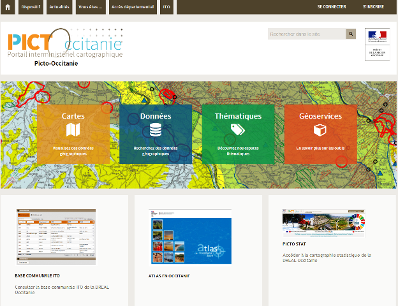Click the PICTOccitanie portal logo
The width and height of the screenshot is (398, 306).
point(65,43)
